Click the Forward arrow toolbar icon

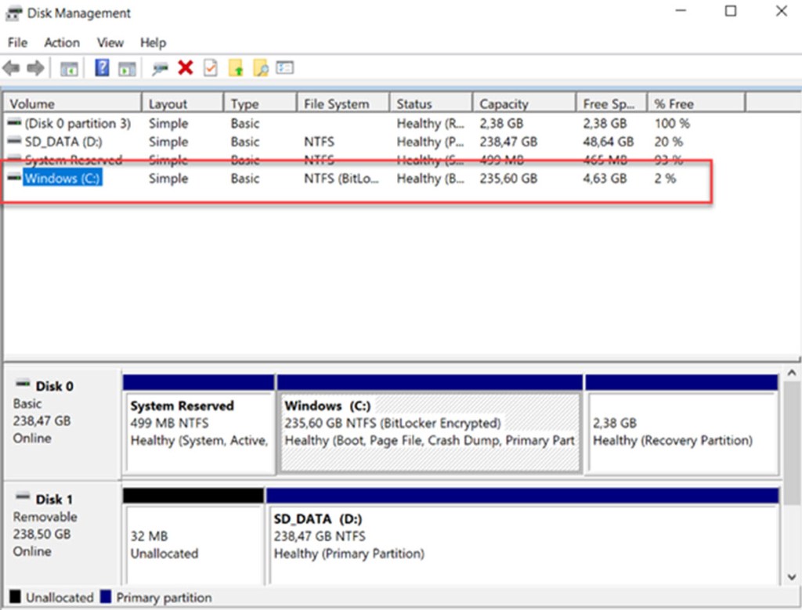(x=35, y=69)
